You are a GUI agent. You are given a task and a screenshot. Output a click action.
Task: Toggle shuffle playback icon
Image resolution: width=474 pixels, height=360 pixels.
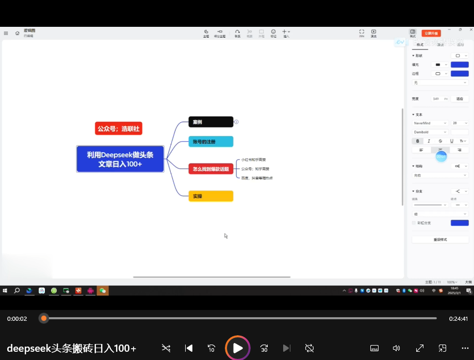[x=166, y=348]
